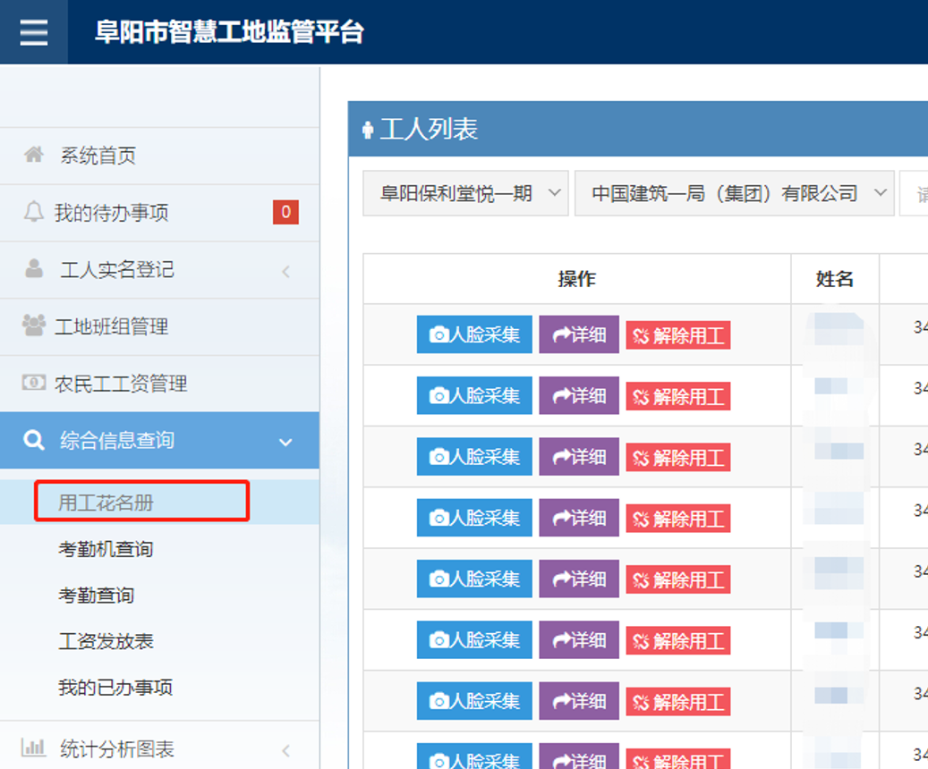Click the first-row 详细 button
928x769 pixels.
coord(579,334)
